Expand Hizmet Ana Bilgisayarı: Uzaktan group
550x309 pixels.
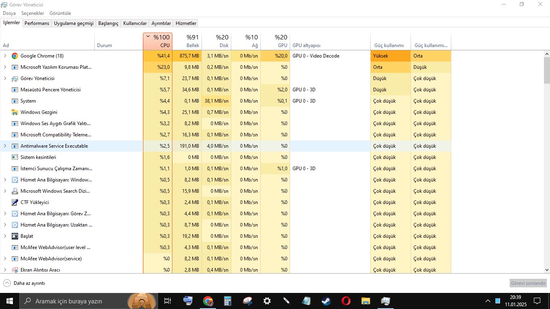point(5,225)
